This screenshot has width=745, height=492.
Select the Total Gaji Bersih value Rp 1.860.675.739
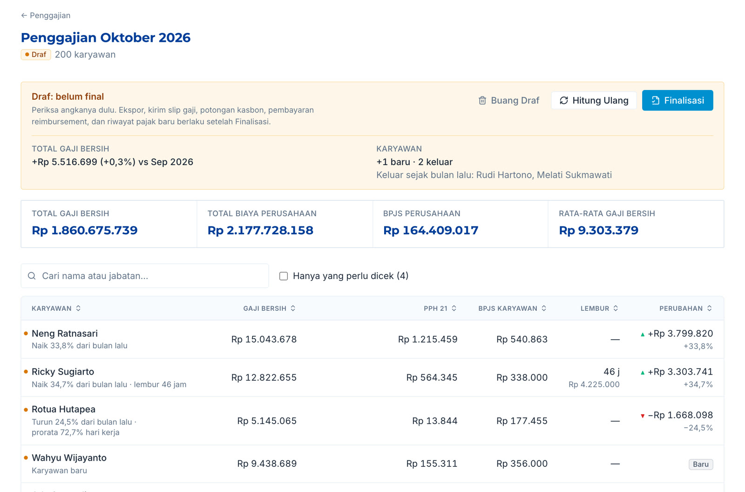(85, 230)
